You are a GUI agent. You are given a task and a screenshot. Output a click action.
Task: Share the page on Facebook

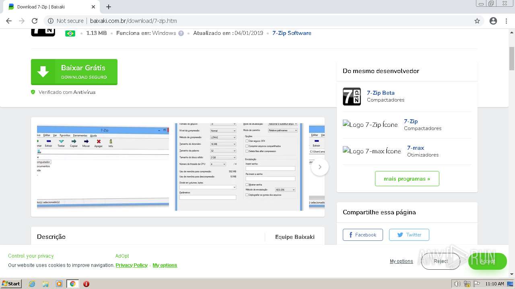point(363,235)
